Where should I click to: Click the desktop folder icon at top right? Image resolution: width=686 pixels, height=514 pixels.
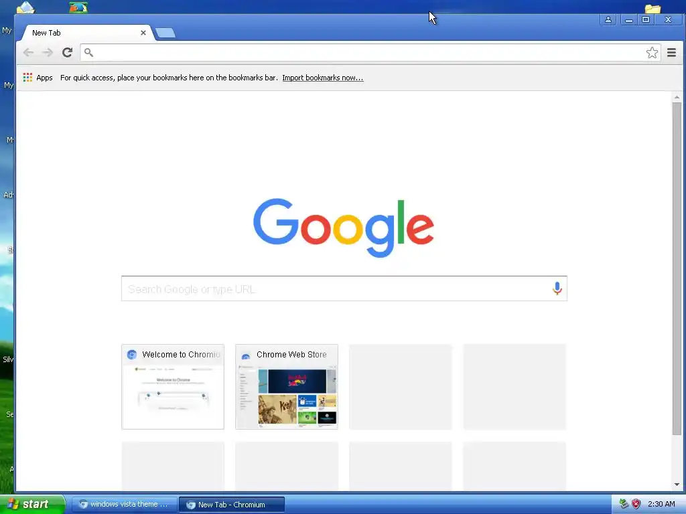[653, 8]
